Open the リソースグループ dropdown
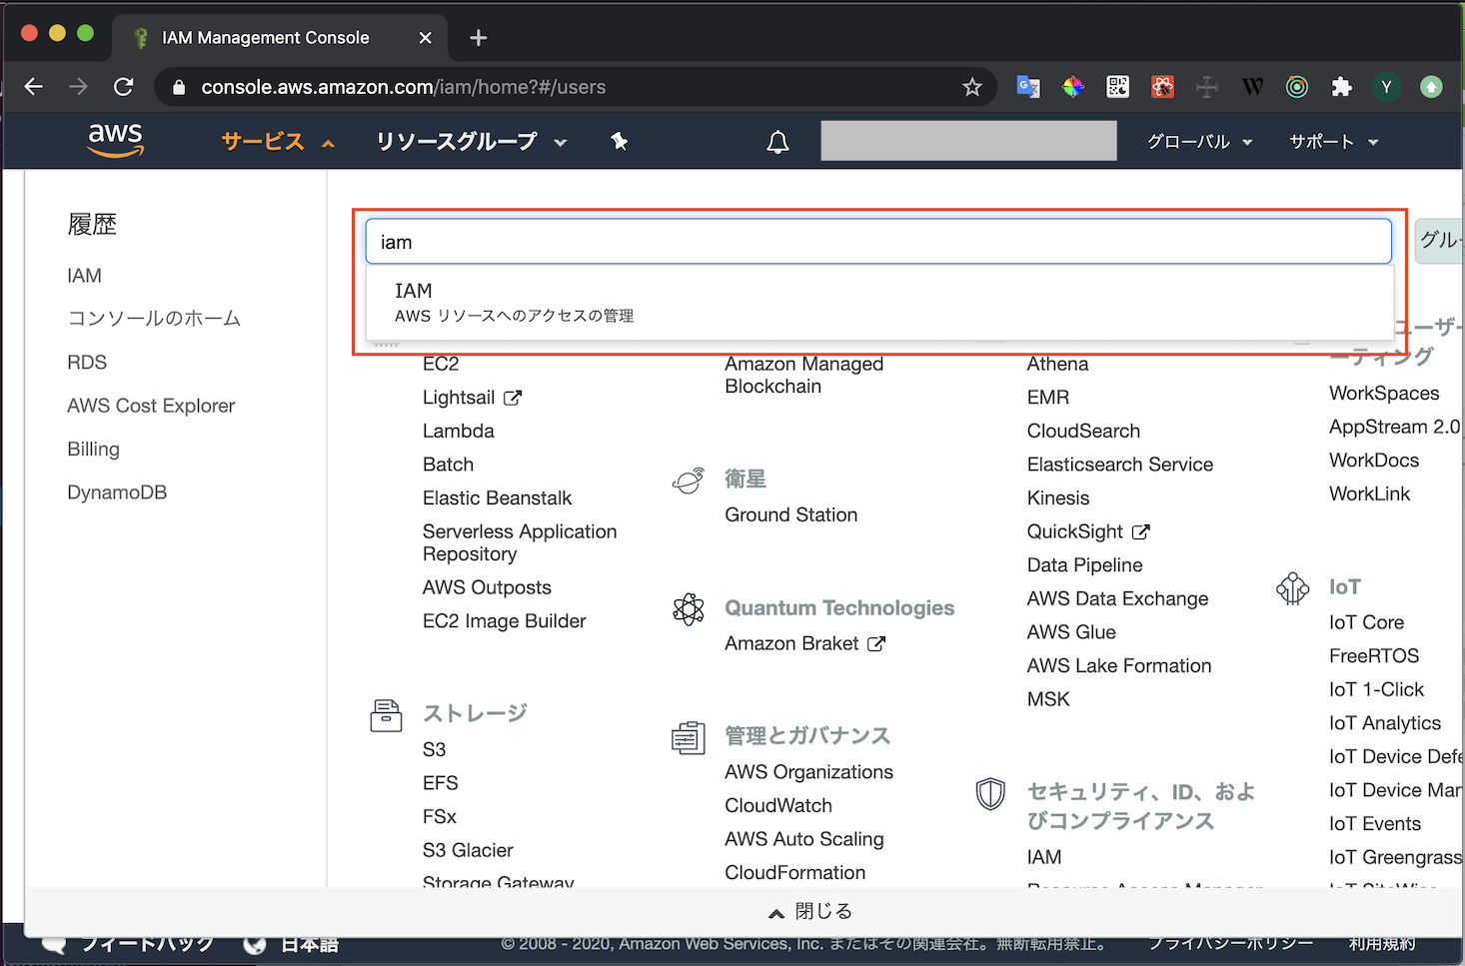This screenshot has height=966, width=1465. (472, 142)
